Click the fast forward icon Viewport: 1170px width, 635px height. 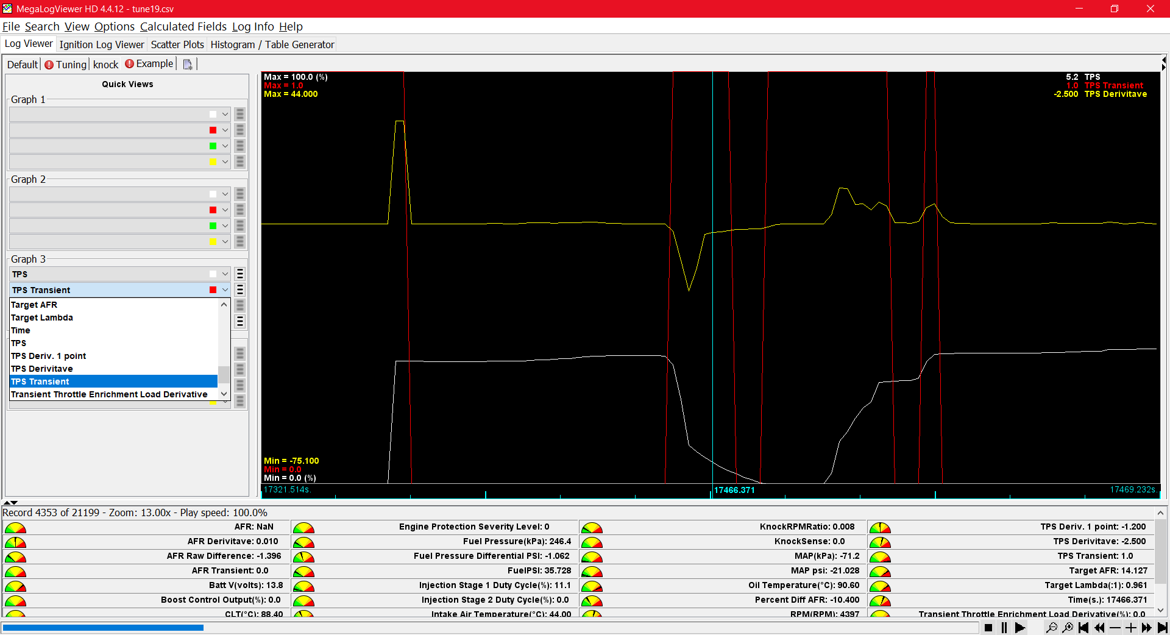click(x=1147, y=628)
